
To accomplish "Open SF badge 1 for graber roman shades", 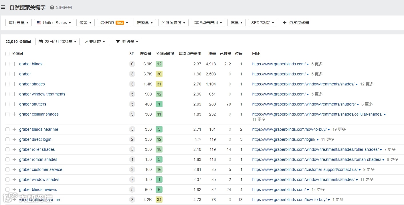I will [x=132, y=159].
